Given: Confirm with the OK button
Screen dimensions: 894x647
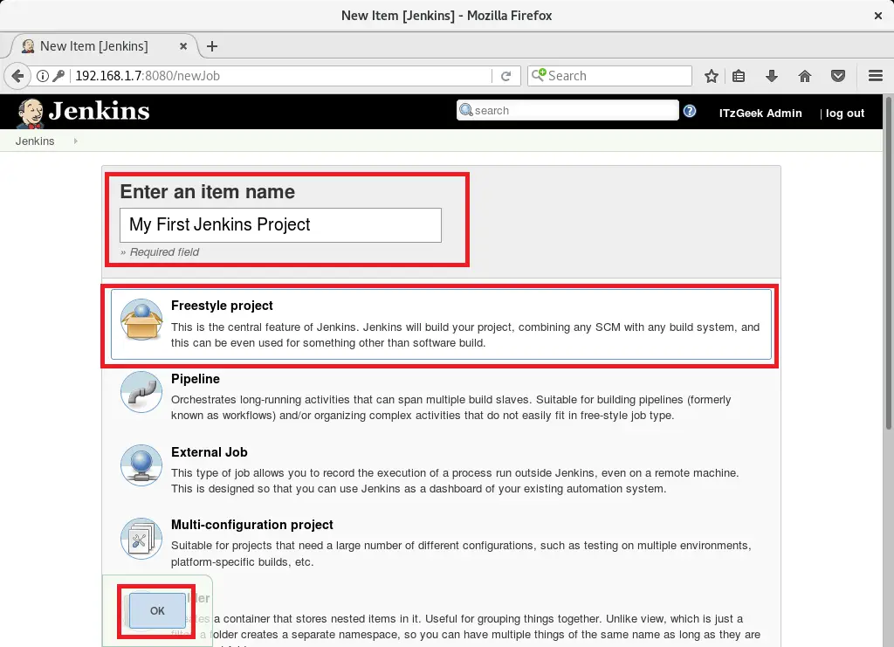Looking at the screenshot, I should (157, 610).
